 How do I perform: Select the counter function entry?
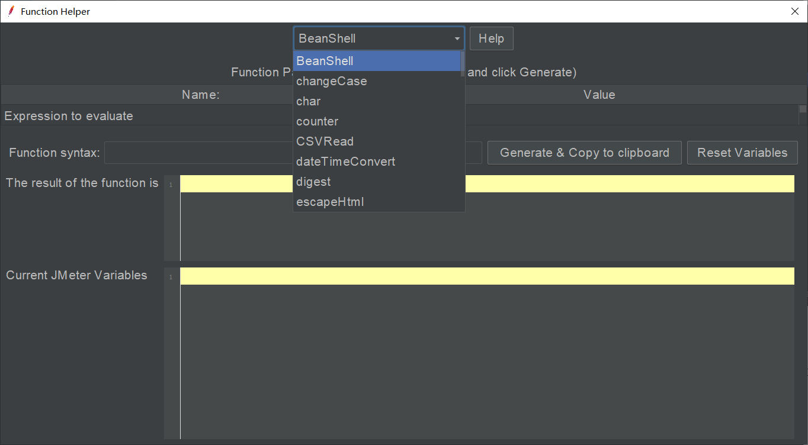tap(377, 121)
